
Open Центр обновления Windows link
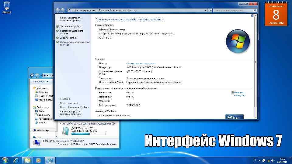(x=74, y=107)
